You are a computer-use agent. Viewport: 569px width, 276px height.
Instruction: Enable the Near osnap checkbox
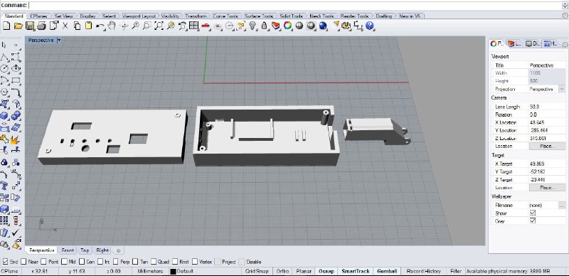tap(23, 262)
